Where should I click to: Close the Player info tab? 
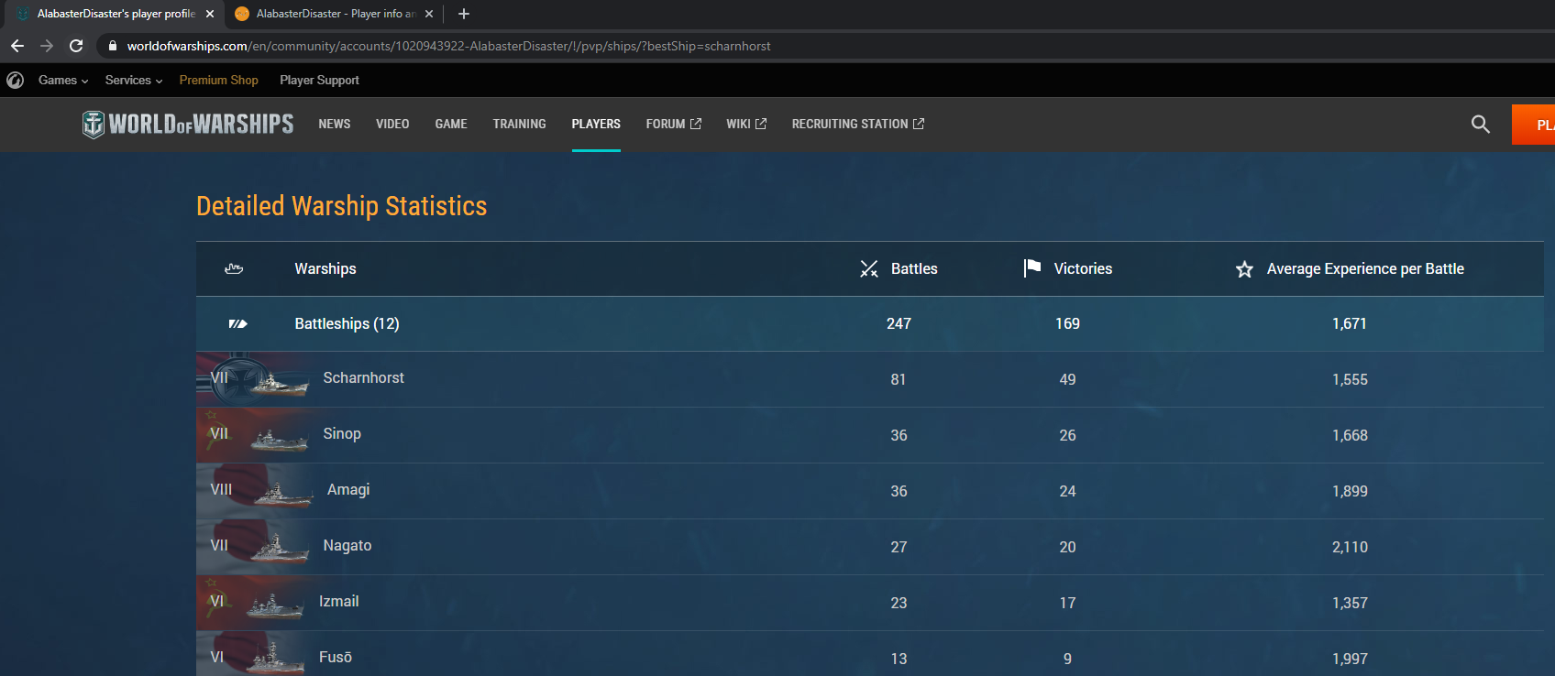429,14
